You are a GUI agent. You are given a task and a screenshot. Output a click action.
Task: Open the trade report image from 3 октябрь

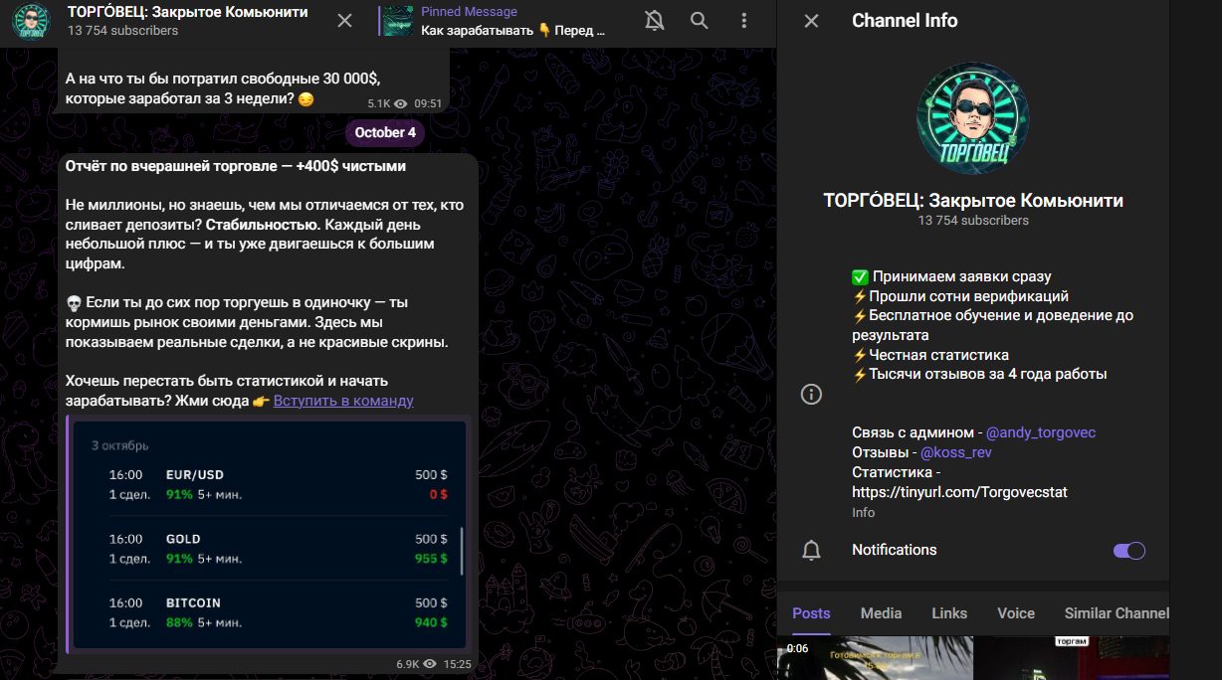point(269,535)
